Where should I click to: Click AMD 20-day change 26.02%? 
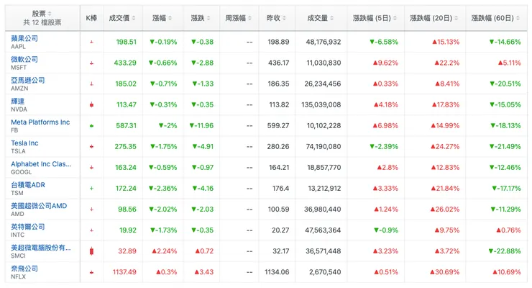click(445, 210)
